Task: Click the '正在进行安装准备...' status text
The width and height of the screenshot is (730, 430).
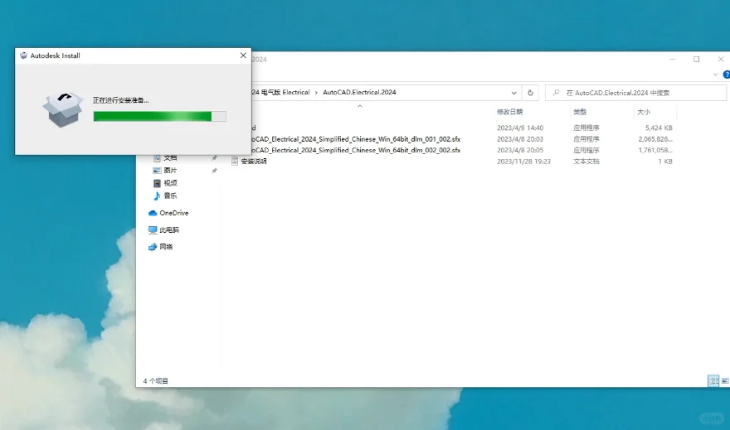Action: click(120, 100)
